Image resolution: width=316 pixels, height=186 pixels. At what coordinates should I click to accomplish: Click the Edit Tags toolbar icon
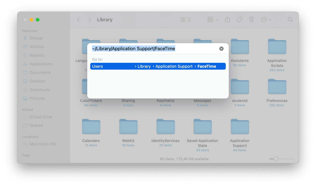(239, 20)
